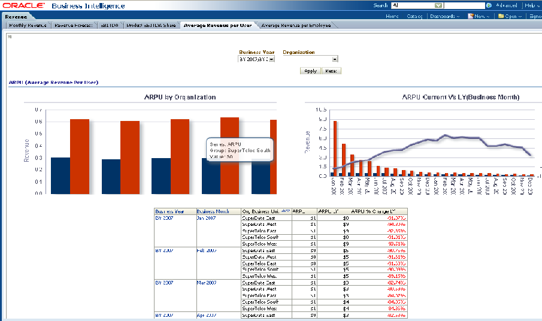
Task: Open the Catalog link
Action: point(414,16)
